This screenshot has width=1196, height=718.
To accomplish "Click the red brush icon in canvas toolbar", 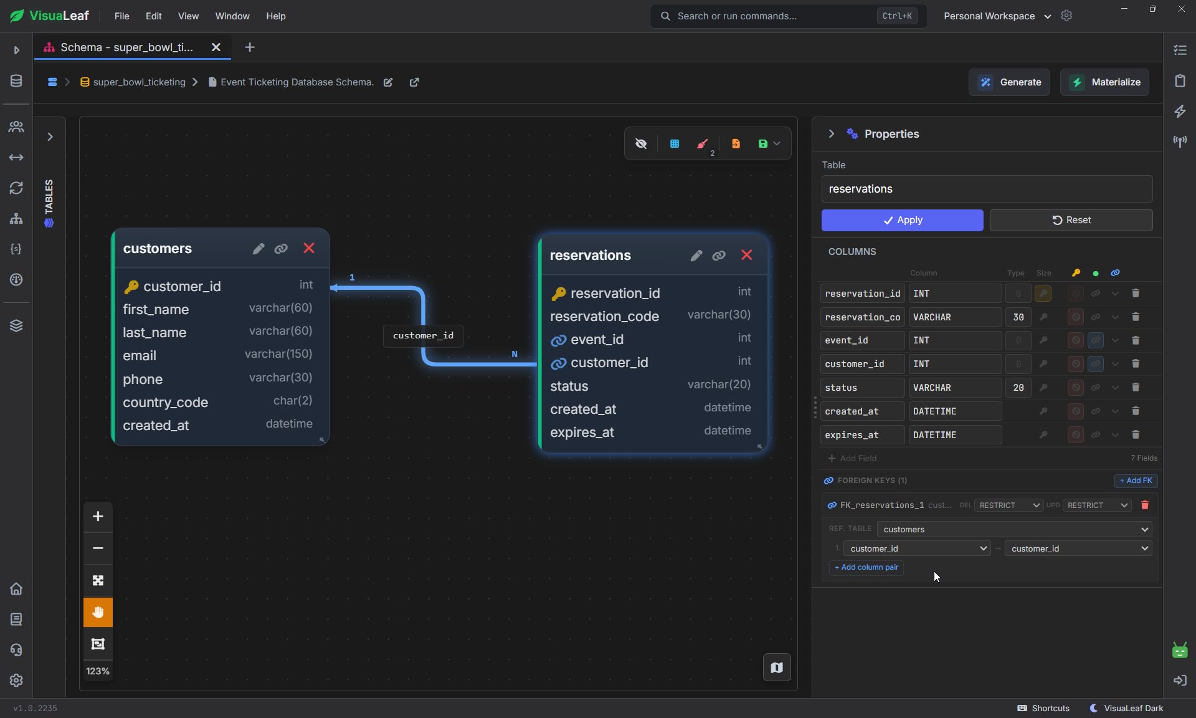I will click(x=703, y=144).
